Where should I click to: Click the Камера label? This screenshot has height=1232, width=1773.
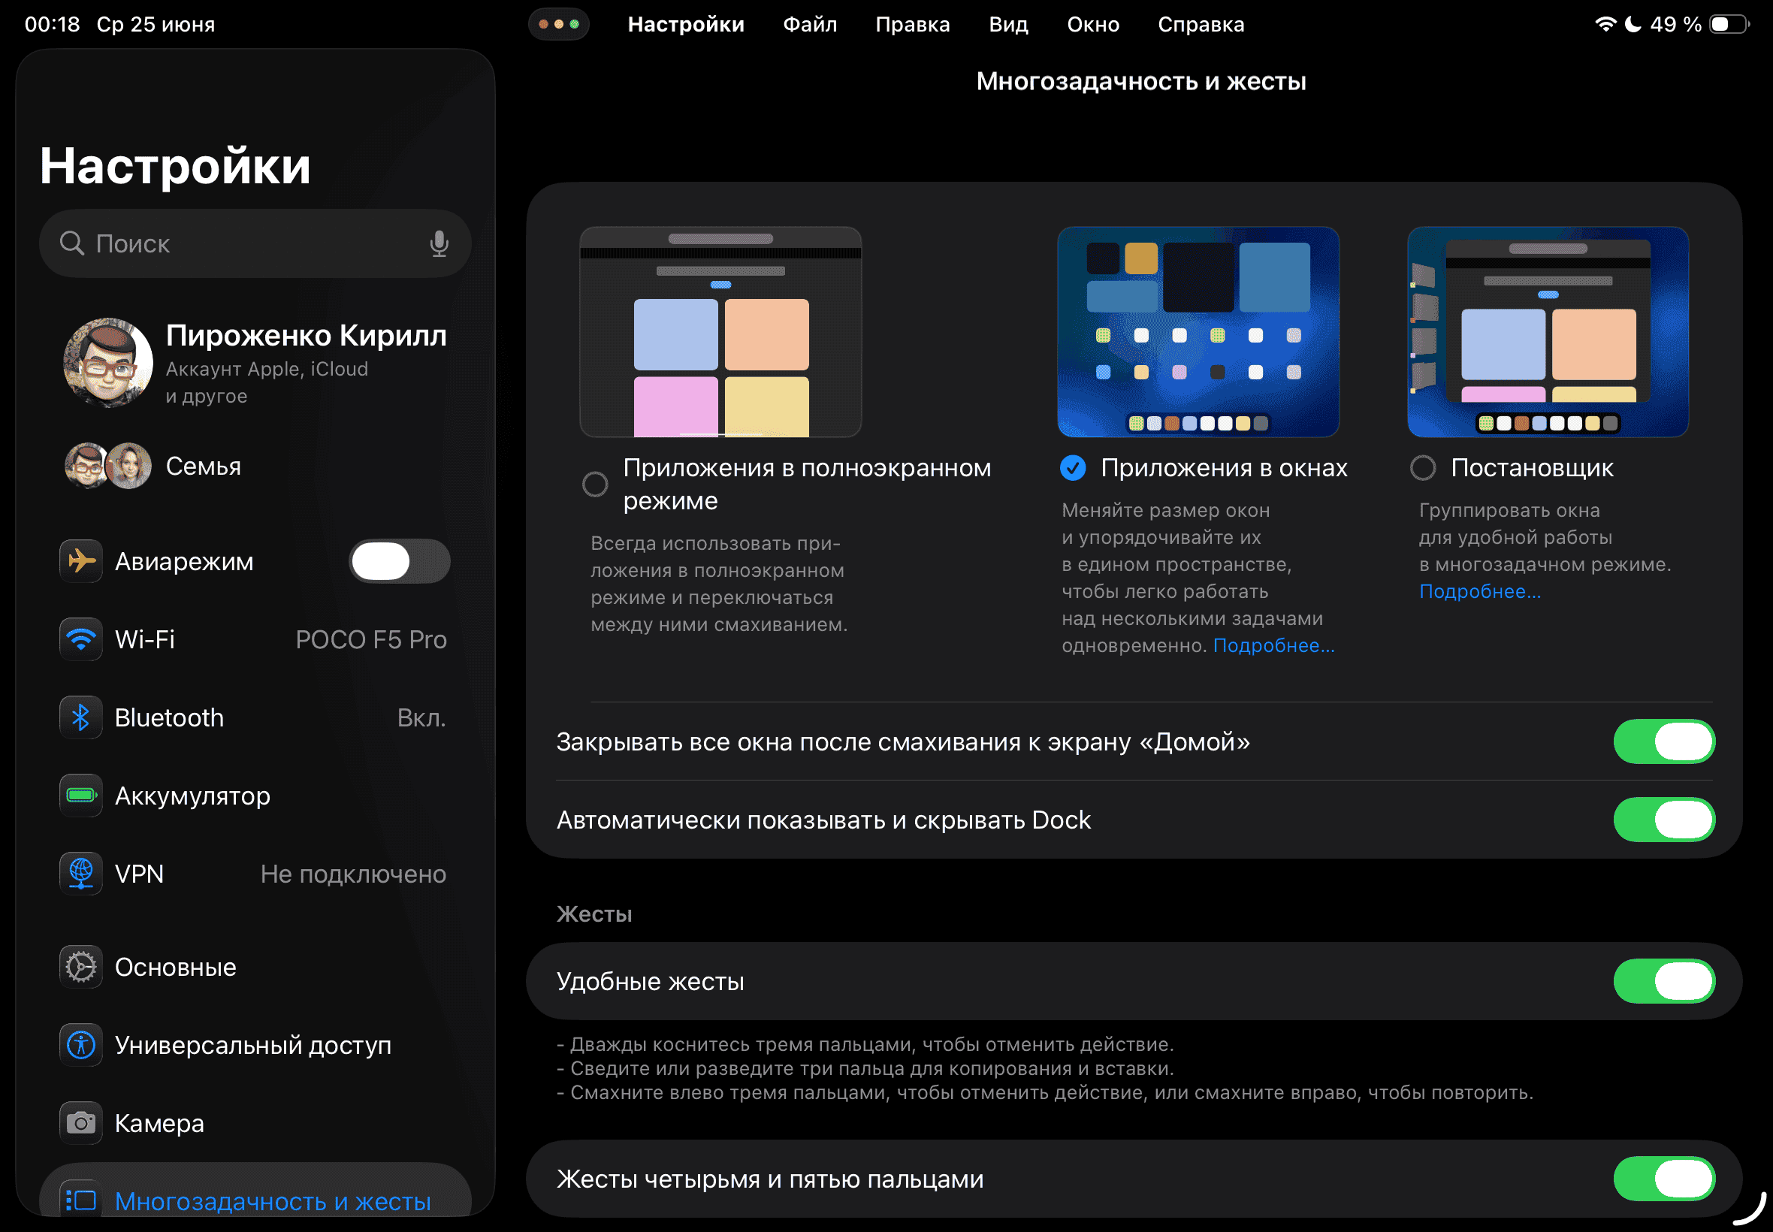(159, 1123)
